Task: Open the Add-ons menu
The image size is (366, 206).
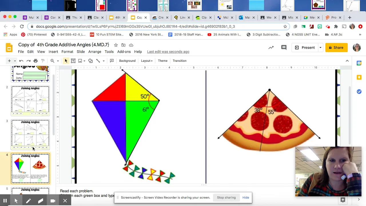Action: (x=124, y=52)
